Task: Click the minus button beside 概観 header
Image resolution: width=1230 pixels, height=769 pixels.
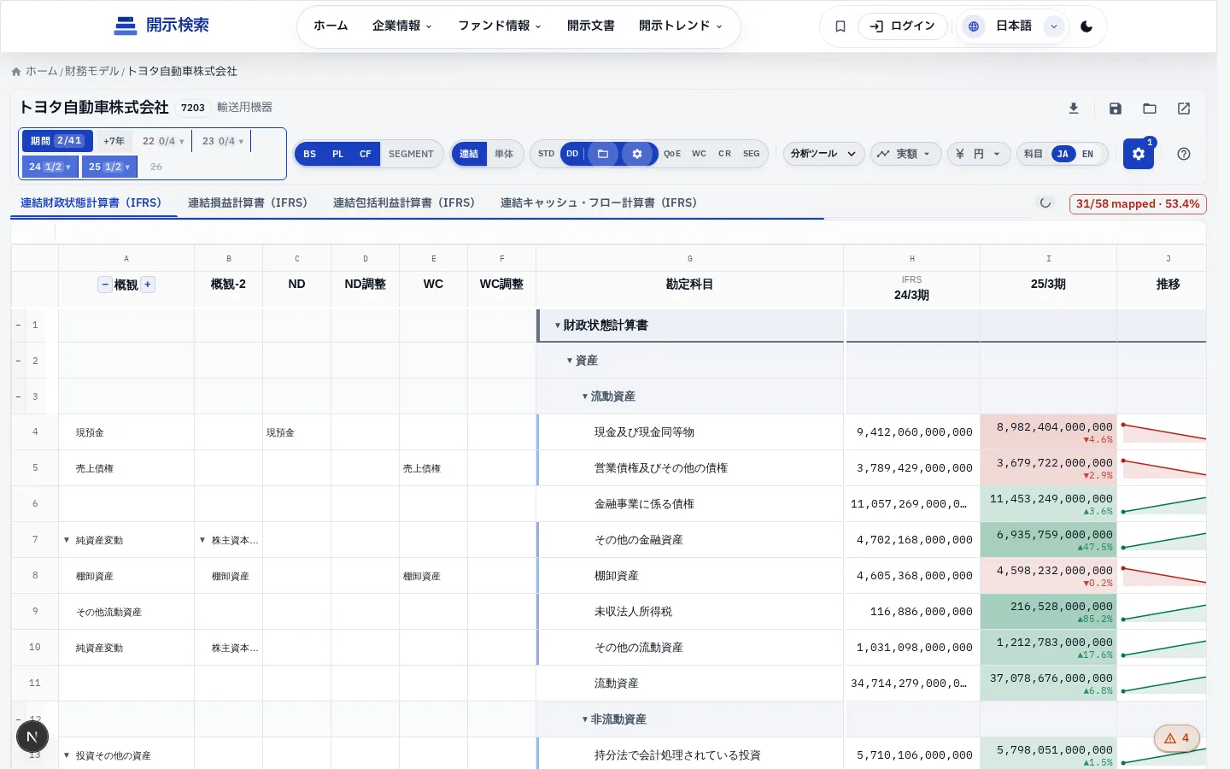Action: coord(105,285)
